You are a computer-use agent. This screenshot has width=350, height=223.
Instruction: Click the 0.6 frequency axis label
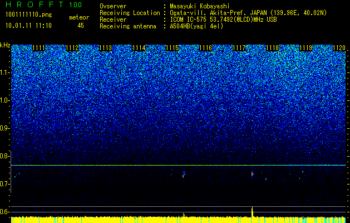tap(5, 212)
